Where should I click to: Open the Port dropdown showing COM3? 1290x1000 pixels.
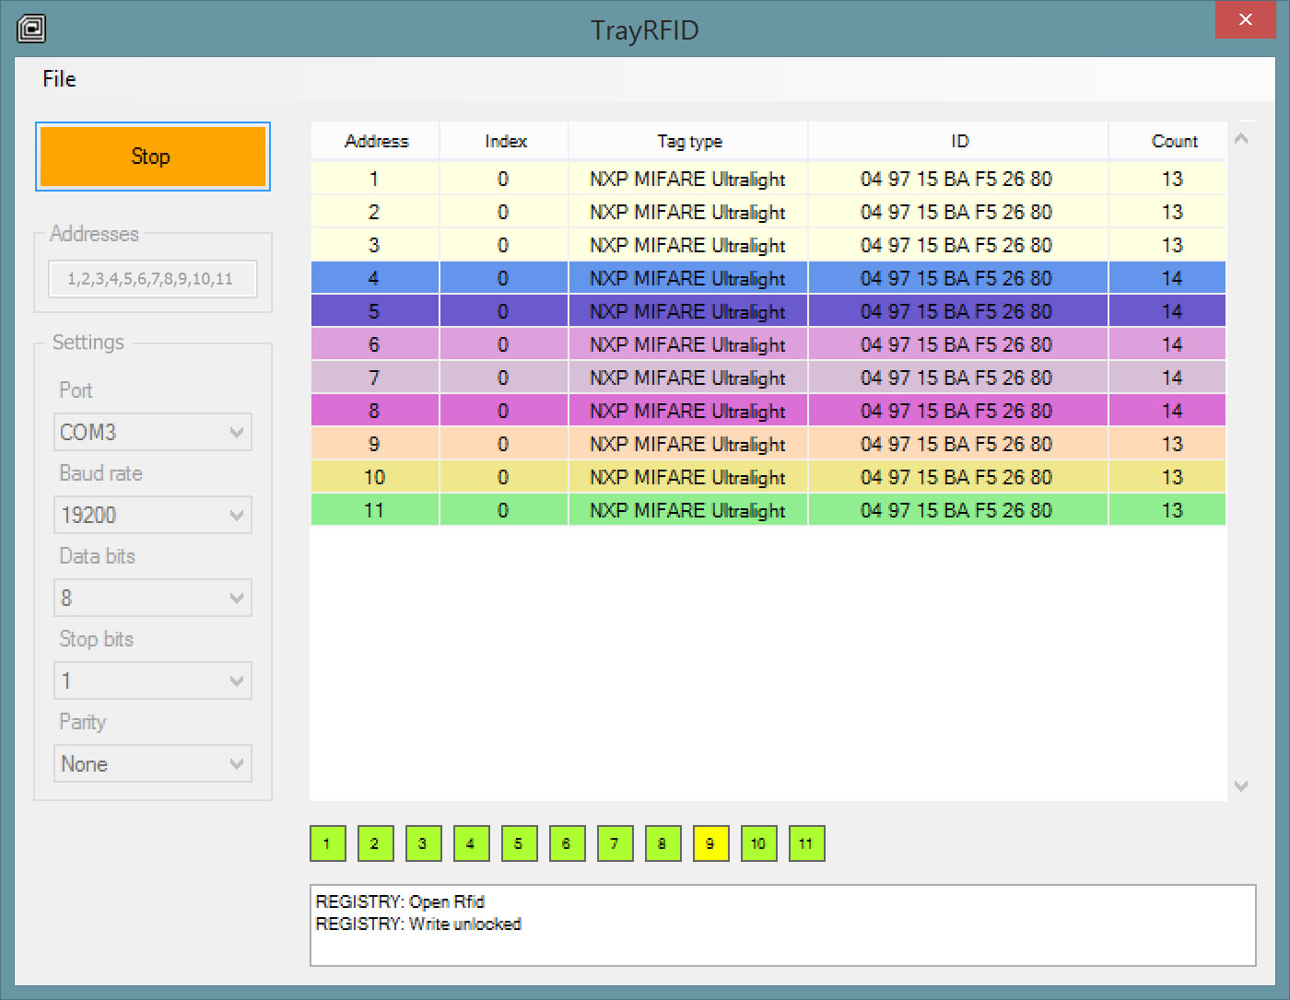click(x=153, y=433)
